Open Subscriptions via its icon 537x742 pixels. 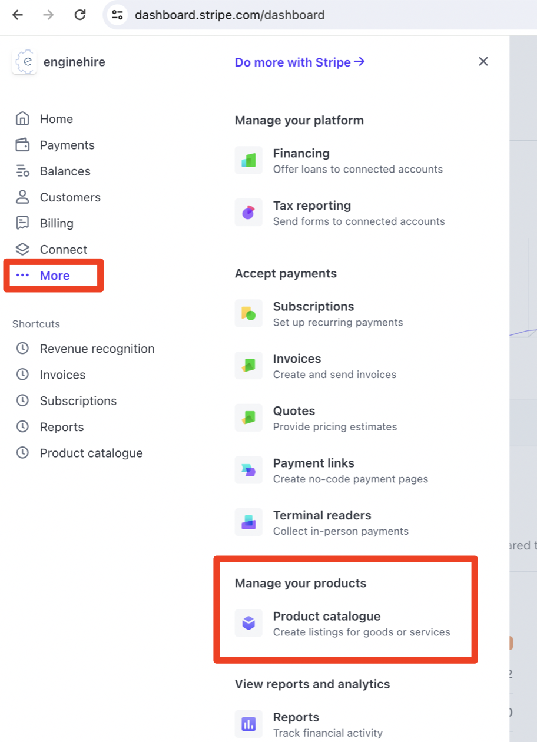tap(248, 313)
